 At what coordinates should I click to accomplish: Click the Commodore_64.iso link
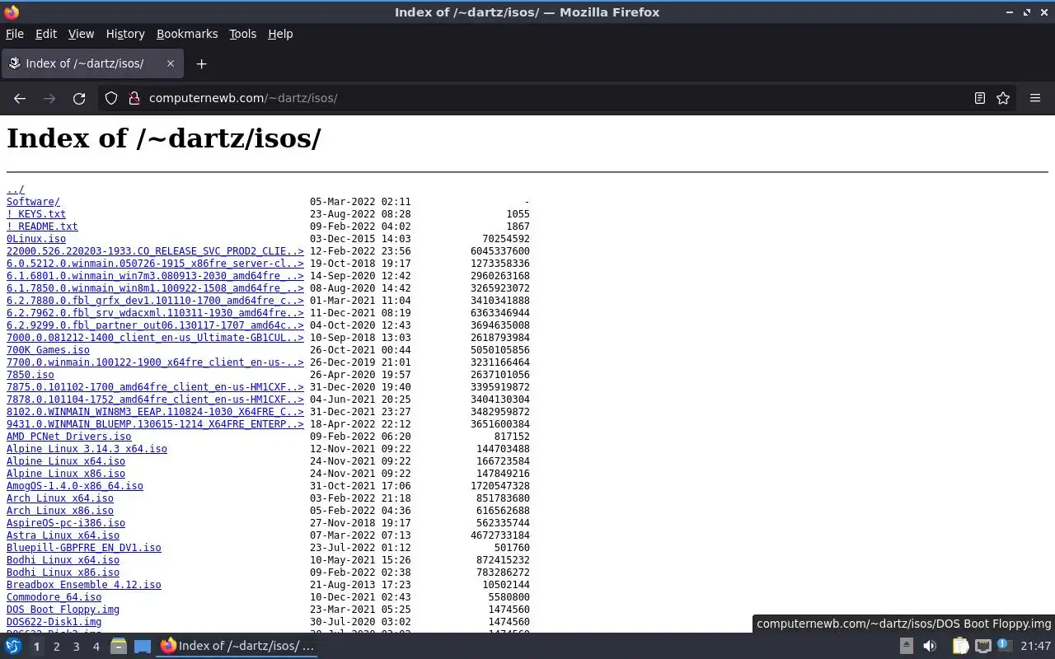click(54, 597)
